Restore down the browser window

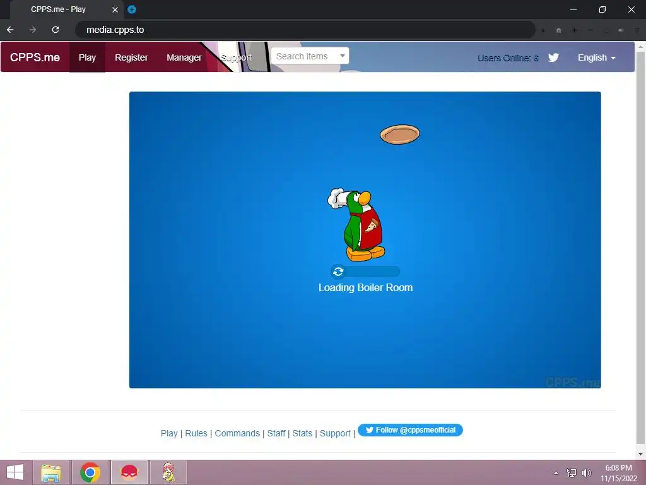[x=602, y=9]
